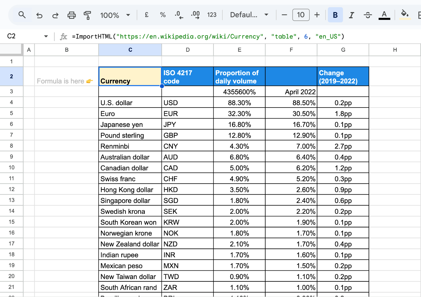The width and height of the screenshot is (421, 297).
Task: Click the Name box showing C2
Action: [11, 36]
